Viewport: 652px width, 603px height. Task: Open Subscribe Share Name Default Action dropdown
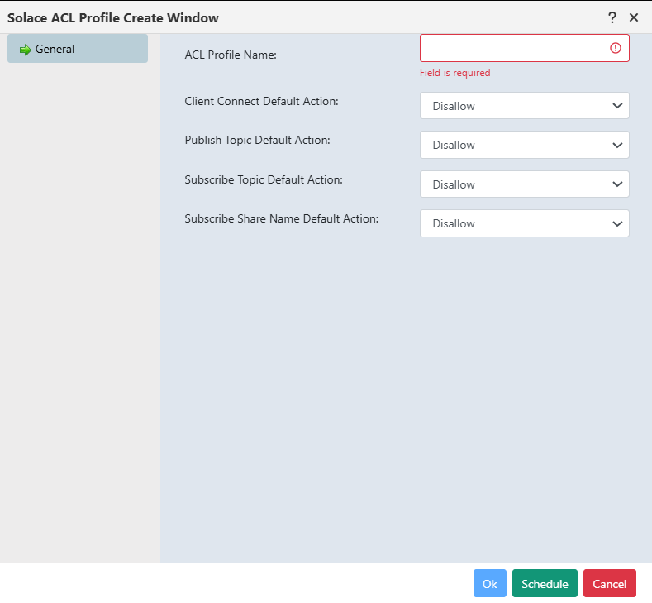click(x=525, y=223)
